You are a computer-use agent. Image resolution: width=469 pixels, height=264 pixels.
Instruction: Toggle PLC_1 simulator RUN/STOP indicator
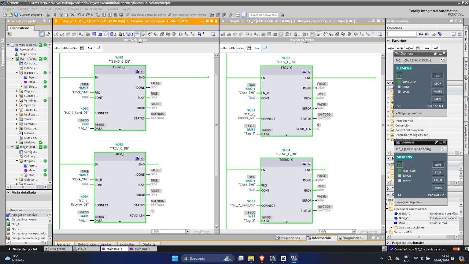(x=399, y=82)
